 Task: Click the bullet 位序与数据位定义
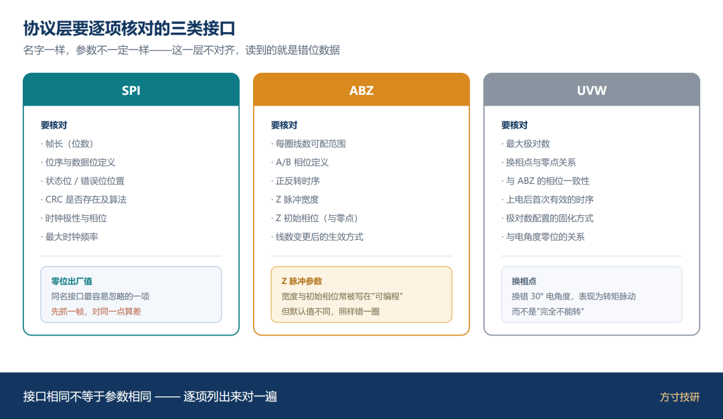point(78,162)
